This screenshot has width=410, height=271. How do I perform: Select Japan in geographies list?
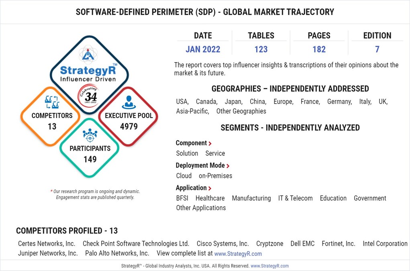click(x=233, y=102)
